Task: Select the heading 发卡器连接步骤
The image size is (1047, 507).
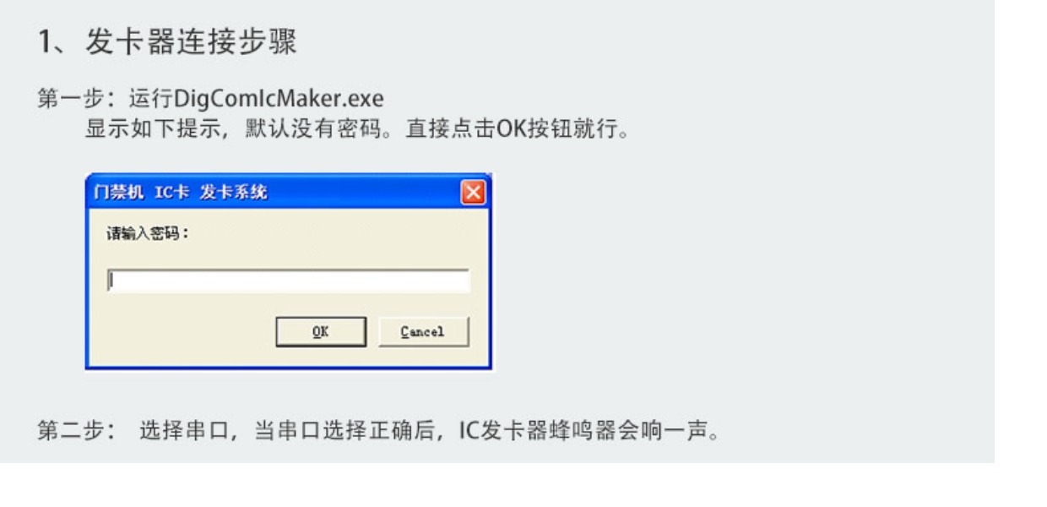Action: click(x=191, y=43)
